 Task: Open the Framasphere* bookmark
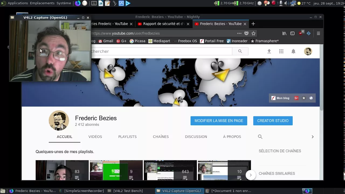coord(265,41)
